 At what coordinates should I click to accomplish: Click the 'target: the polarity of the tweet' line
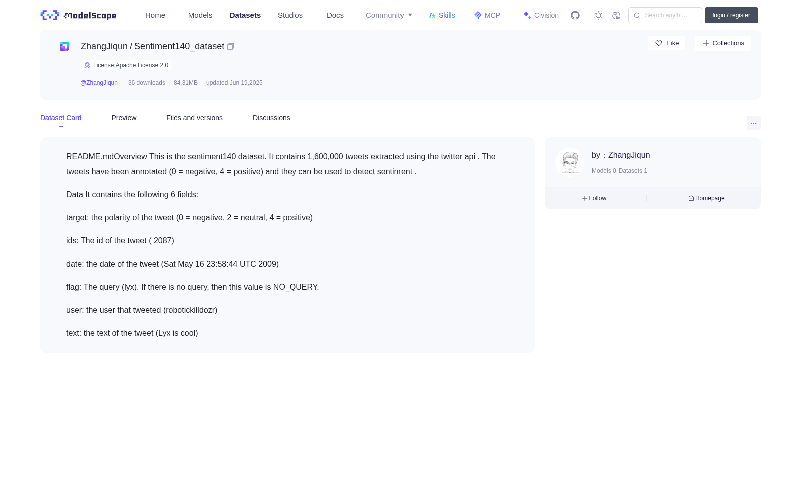pyautogui.click(x=189, y=218)
